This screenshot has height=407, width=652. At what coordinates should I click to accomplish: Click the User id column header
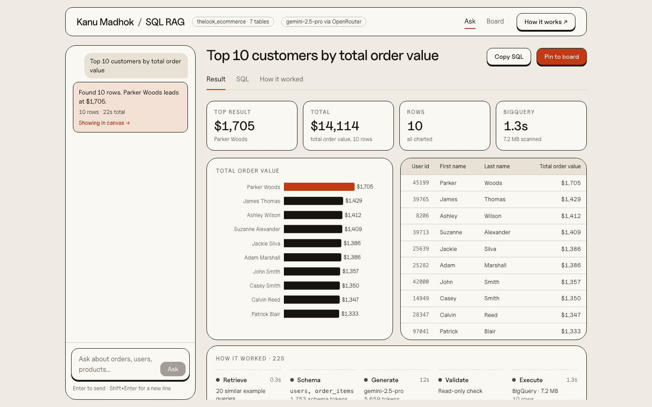coord(420,166)
